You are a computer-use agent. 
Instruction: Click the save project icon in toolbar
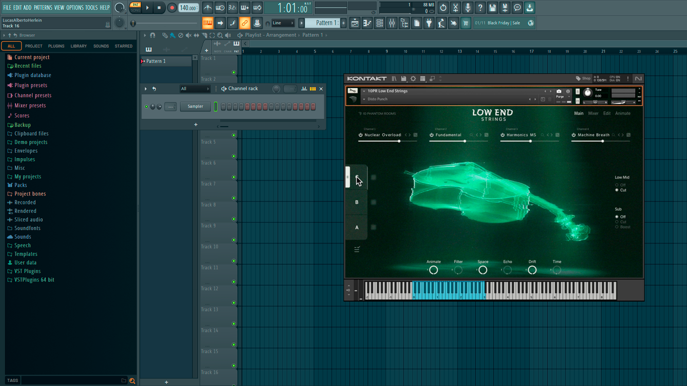click(x=492, y=8)
